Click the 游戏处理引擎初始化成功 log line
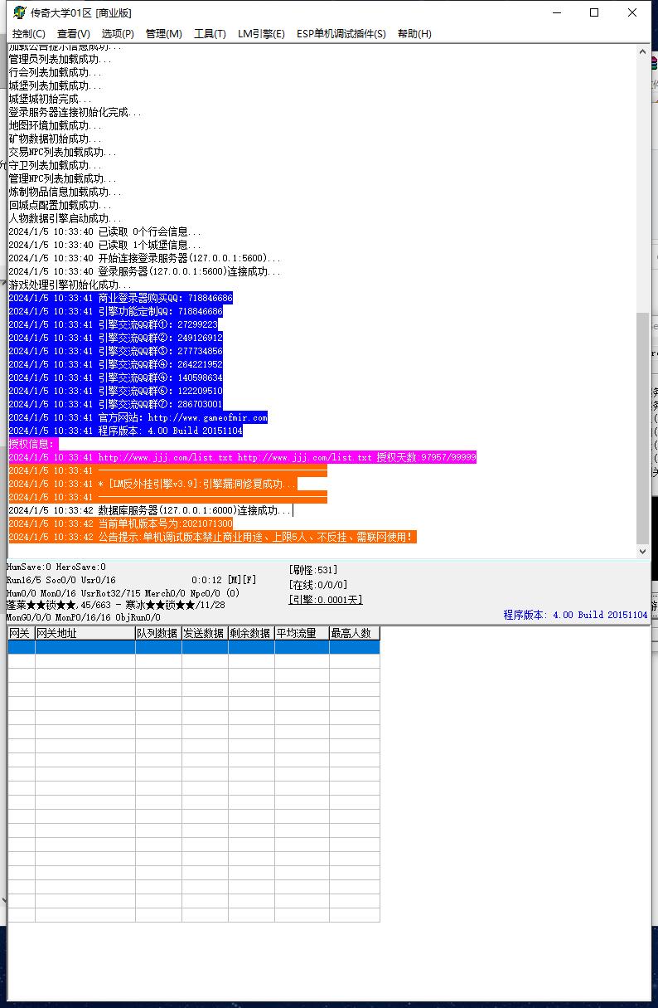The height and width of the screenshot is (1008, 658). click(70, 285)
